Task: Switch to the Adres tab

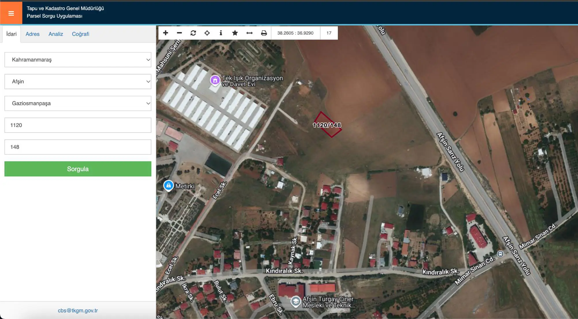Action: (x=33, y=34)
